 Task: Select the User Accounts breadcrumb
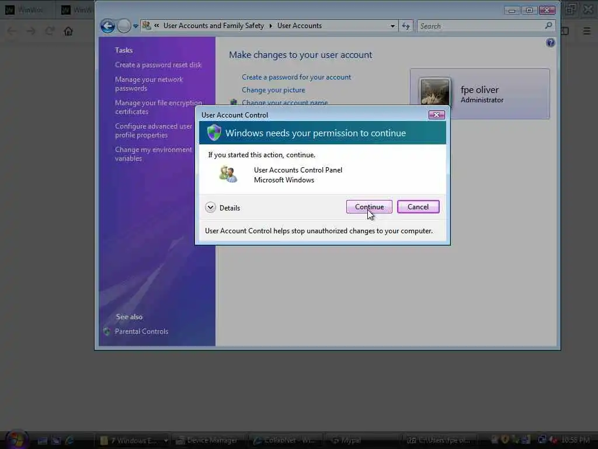pyautogui.click(x=300, y=26)
